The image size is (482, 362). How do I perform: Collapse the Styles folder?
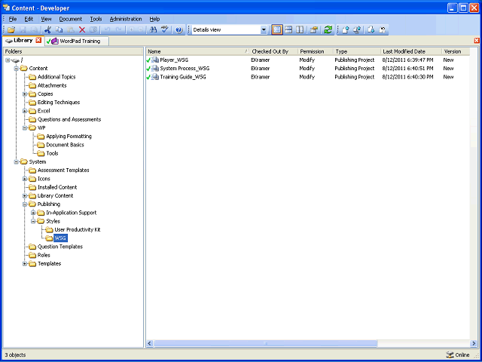pyautogui.click(x=33, y=221)
